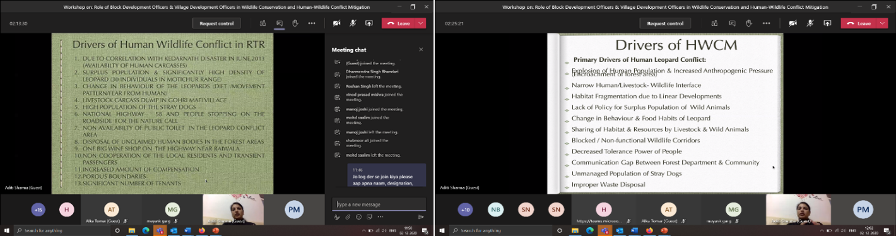Open sticker picker in chat compose bar
This screenshot has height=236, width=896.
(x=369, y=217)
